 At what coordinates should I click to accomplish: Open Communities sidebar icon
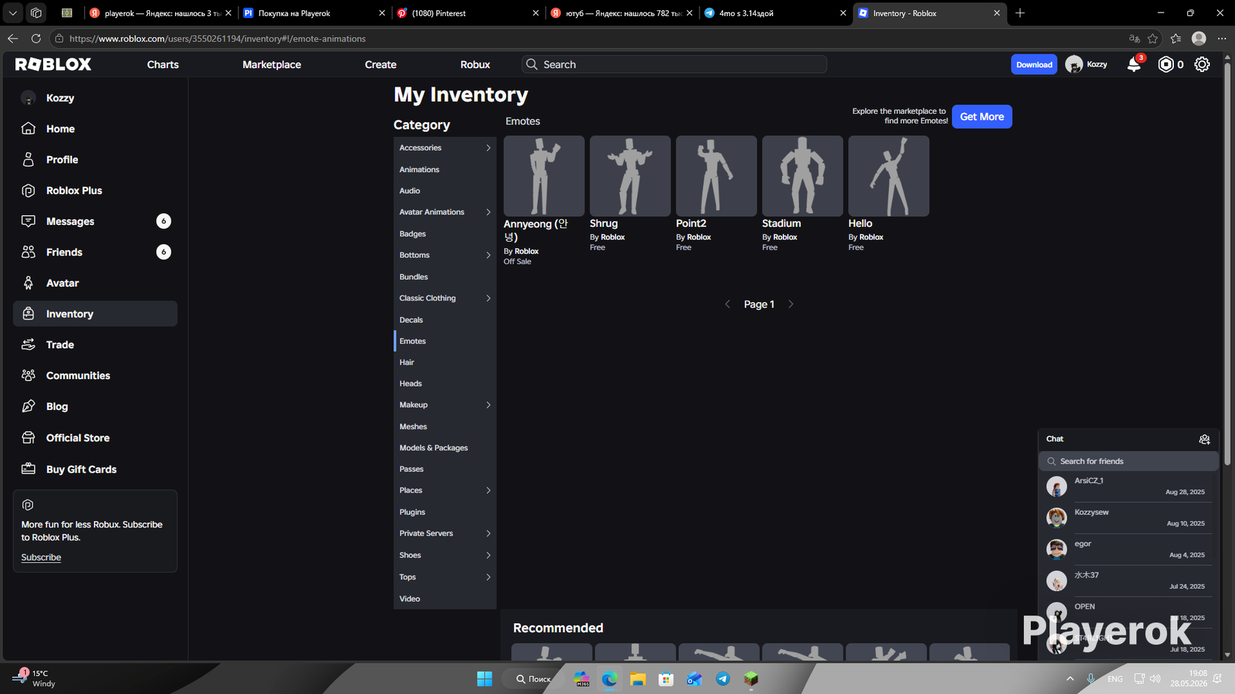[x=28, y=375]
